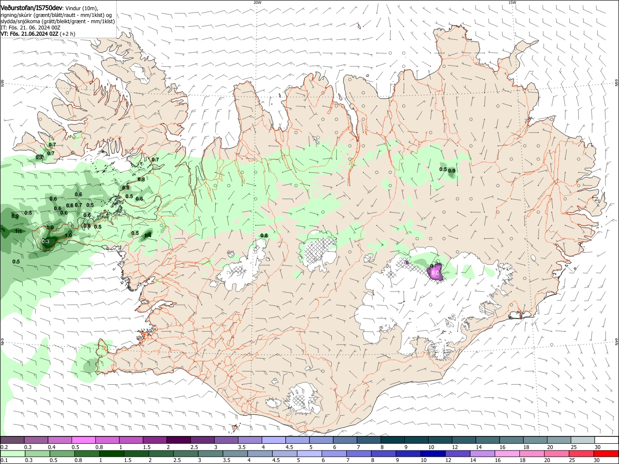
Task: Click the Veðurstofan/IS750dev title text
Action: point(31,8)
